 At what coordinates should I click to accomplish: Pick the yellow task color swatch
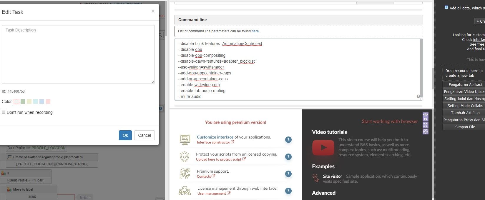[x=29, y=101]
